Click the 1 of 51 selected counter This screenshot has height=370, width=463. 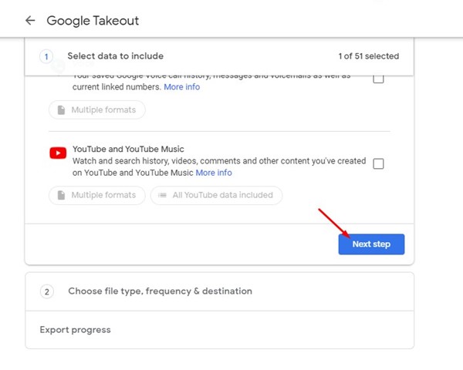coord(369,56)
